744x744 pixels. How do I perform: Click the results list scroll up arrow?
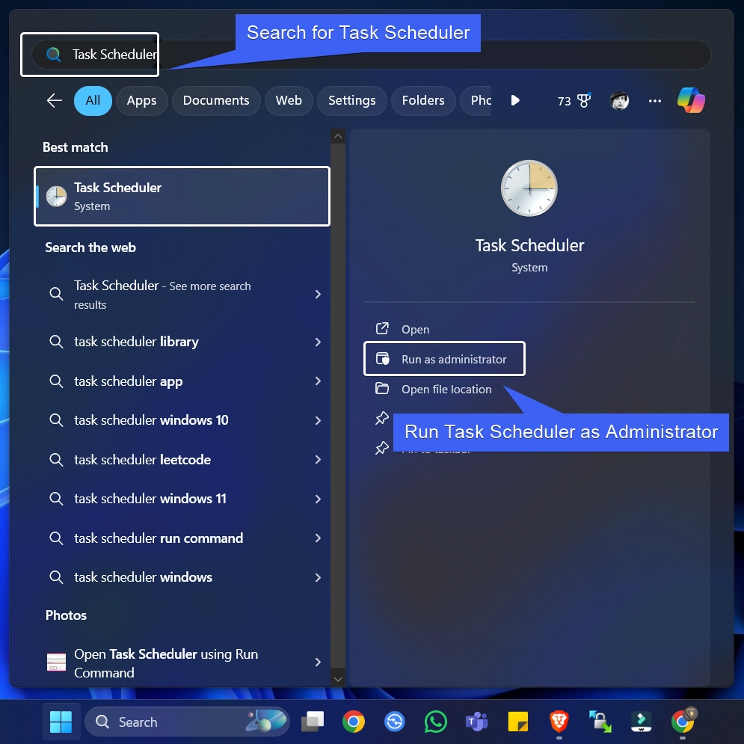click(338, 137)
